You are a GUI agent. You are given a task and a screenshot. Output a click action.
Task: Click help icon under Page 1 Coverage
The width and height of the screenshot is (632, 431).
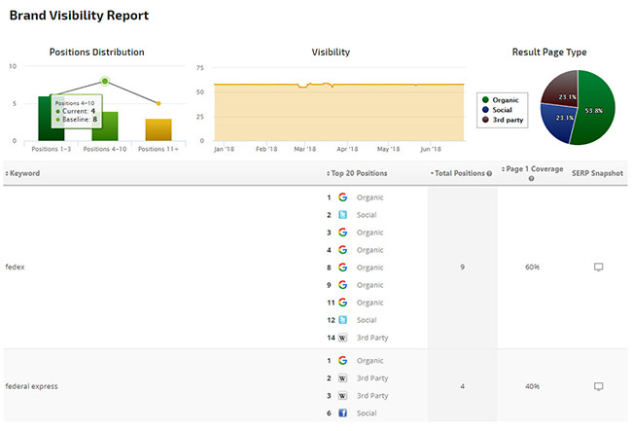pyautogui.click(x=531, y=179)
